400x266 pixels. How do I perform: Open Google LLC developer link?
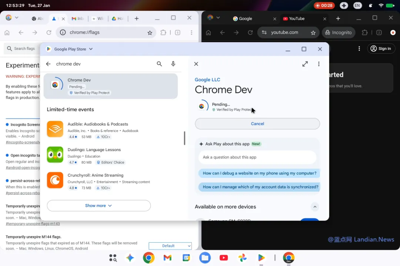[207, 80]
